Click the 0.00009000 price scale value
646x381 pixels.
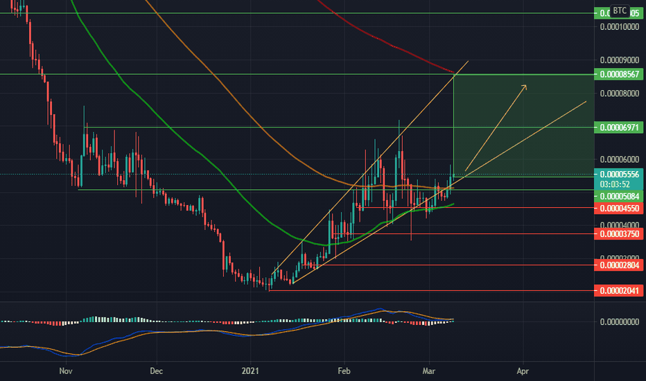(619, 60)
